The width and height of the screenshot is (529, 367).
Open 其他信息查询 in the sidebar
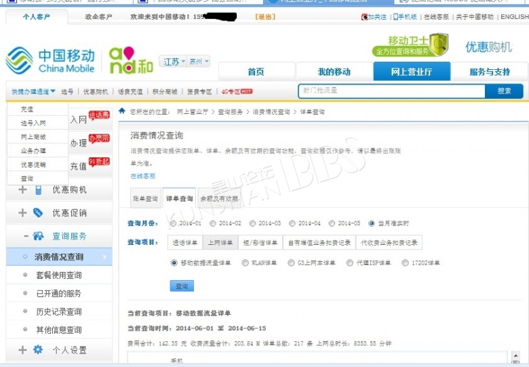59,330
